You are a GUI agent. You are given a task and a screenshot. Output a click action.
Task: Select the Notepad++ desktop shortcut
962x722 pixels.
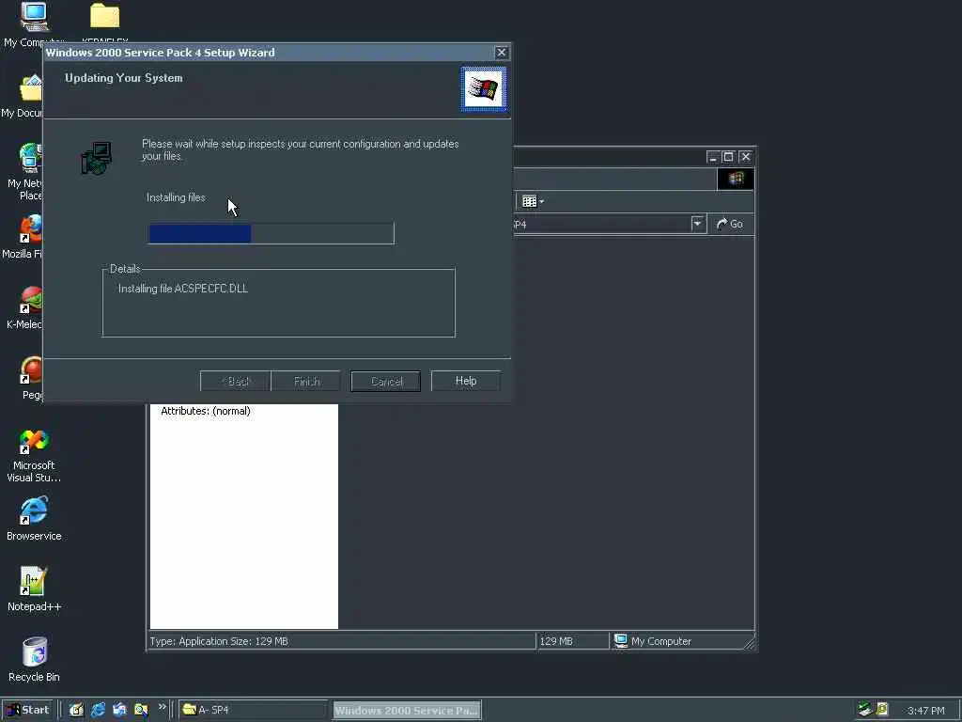[x=34, y=581]
